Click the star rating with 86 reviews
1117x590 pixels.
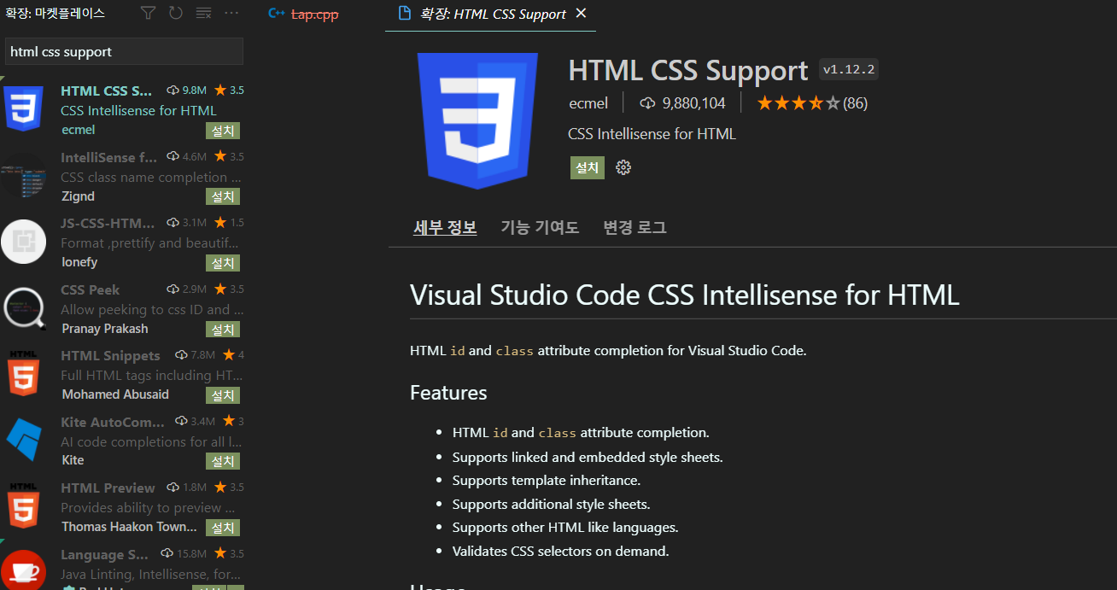coord(811,103)
